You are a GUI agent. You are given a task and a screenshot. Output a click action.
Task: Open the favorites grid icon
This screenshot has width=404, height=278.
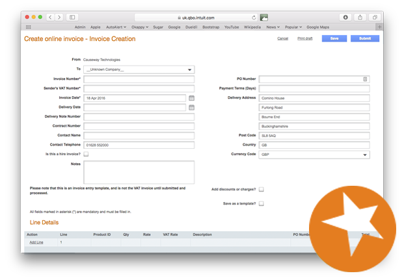29,27
